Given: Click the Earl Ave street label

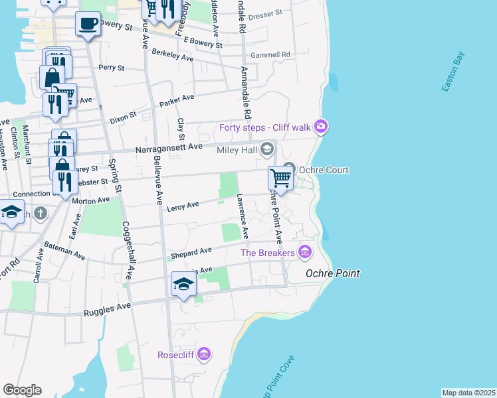Looking at the screenshot, I should tap(75, 226).
